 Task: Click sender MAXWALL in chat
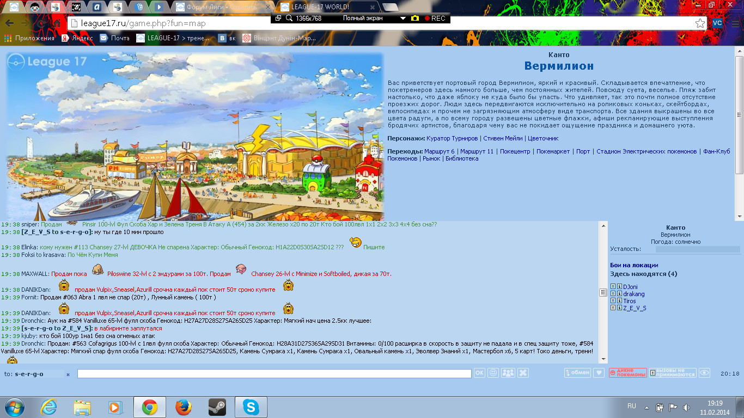[35, 274]
